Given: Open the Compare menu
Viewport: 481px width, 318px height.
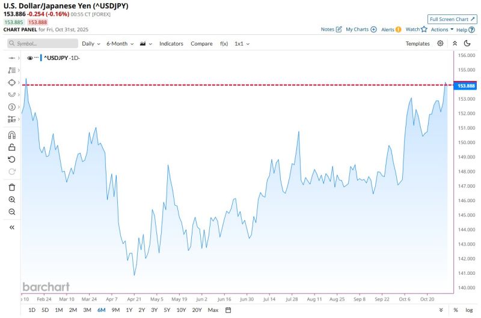Looking at the screenshot, I should coord(201,43).
